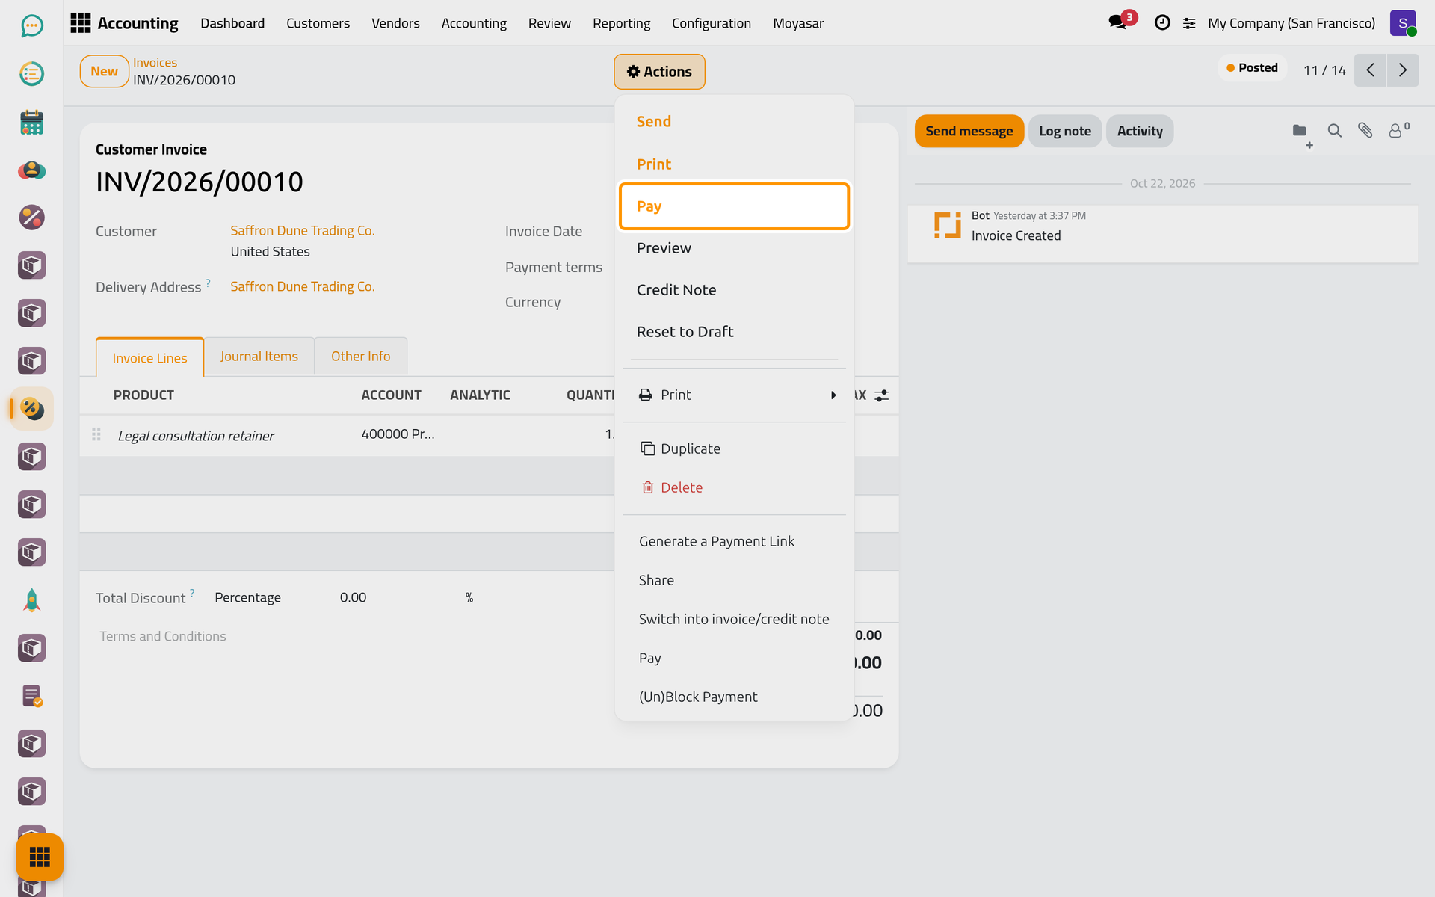Open the activities clock icon

[1162, 23]
